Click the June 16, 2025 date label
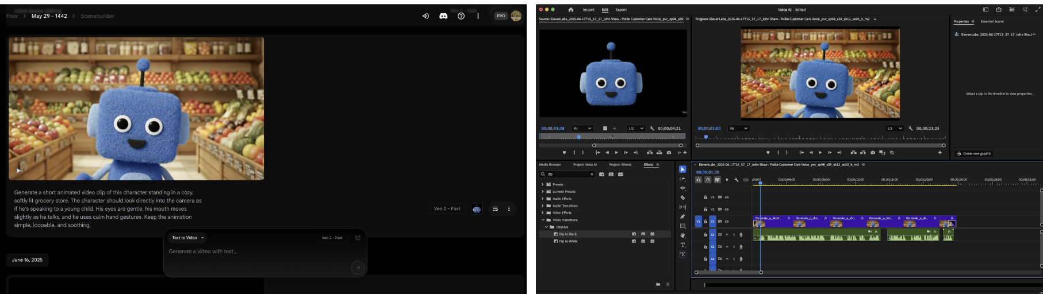The width and height of the screenshot is (1043, 294). tap(28, 260)
